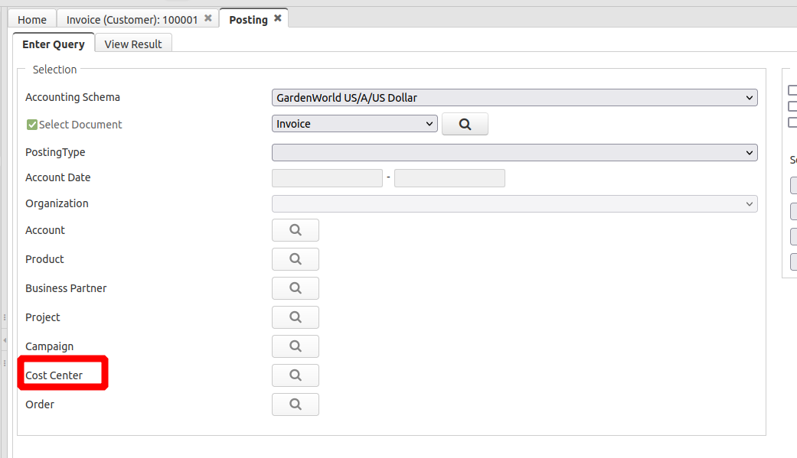This screenshot has height=458, width=797.
Task: Toggle the Select Document checkbox
Action: tap(32, 125)
